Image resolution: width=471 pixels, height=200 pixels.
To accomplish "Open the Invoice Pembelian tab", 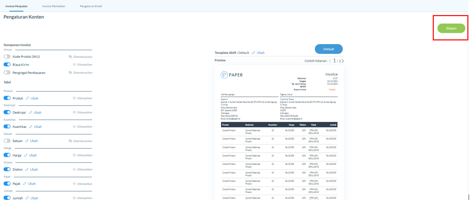I will point(54,6).
